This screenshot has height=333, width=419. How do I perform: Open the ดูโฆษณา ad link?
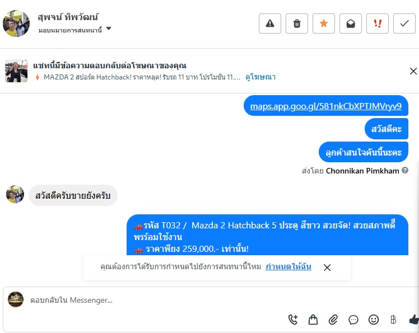click(260, 77)
